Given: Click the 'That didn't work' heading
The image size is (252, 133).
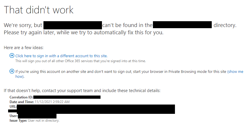Looking at the screenshot, I should pos(39,10).
